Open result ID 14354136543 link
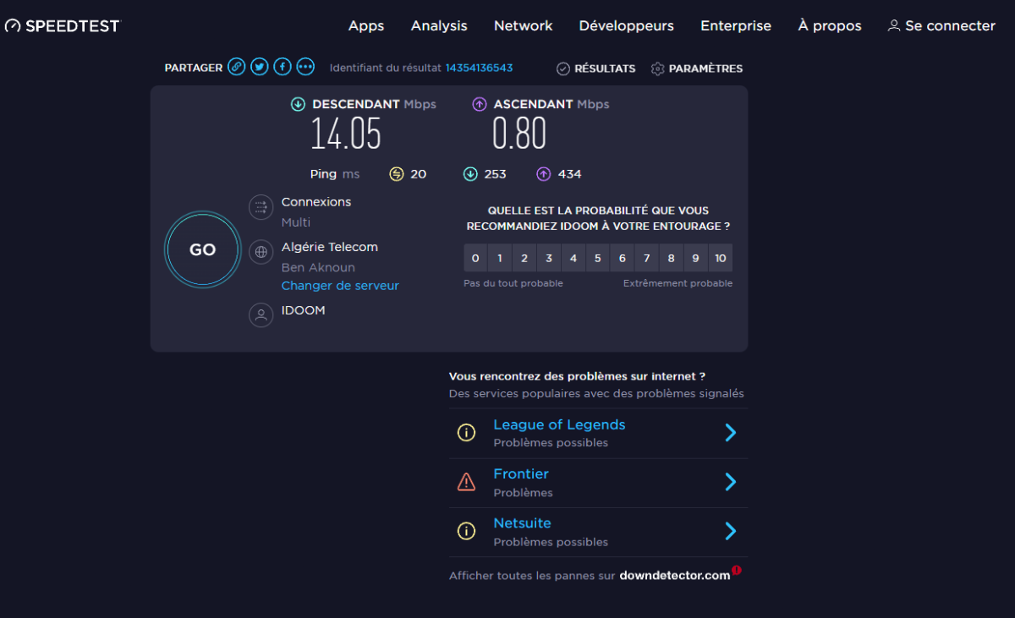This screenshot has width=1015, height=618. click(479, 68)
